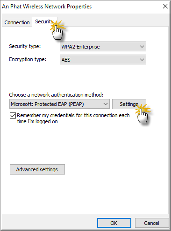The image size is (171, 231).
Task: Click the chevron arrow beside AES
Action: tap(142, 60)
